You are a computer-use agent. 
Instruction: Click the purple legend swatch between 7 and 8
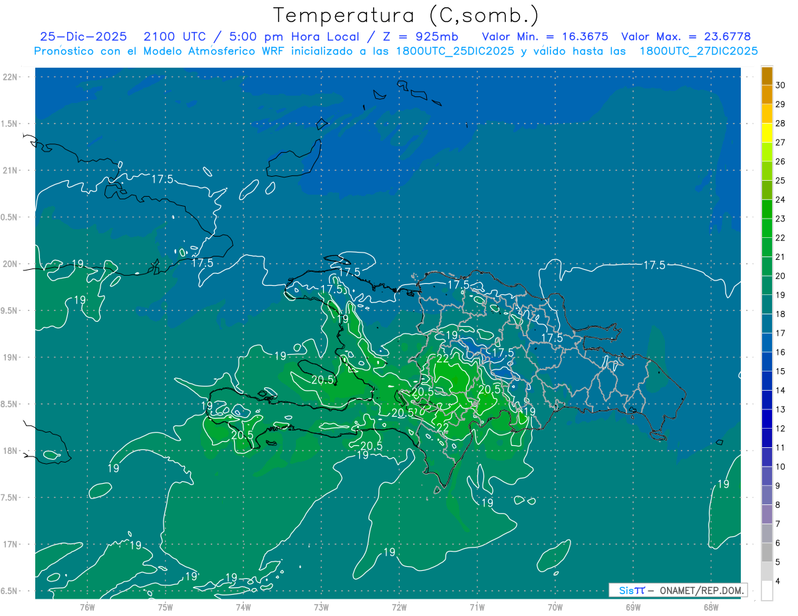tap(767, 514)
